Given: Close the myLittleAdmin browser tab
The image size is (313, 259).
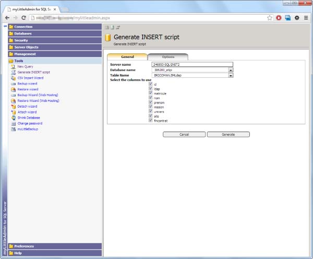Looking at the screenshot, I should pos(55,9).
